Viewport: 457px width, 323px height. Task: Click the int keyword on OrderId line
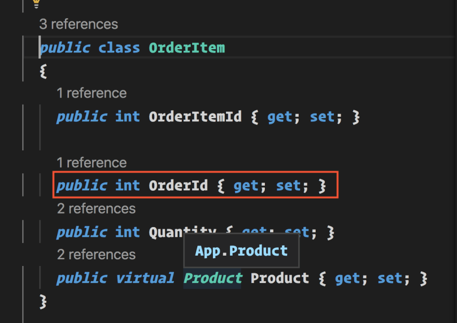tap(128, 186)
